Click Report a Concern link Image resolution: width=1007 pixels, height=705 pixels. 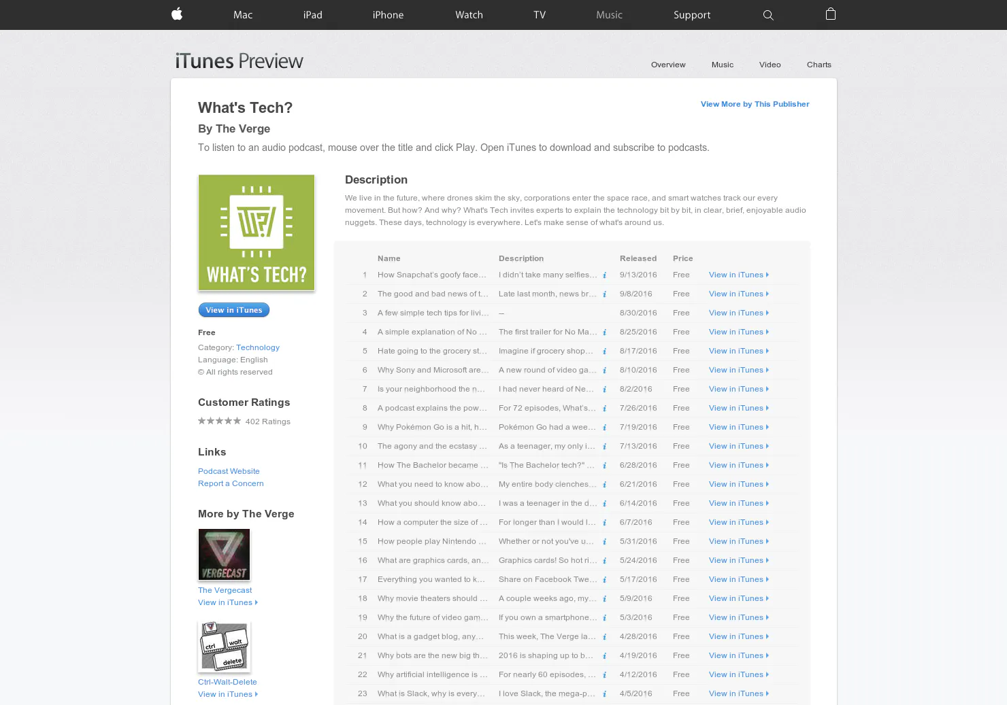click(x=231, y=483)
